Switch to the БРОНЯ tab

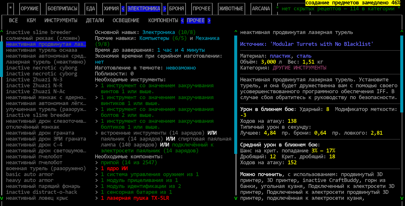tap(176, 9)
